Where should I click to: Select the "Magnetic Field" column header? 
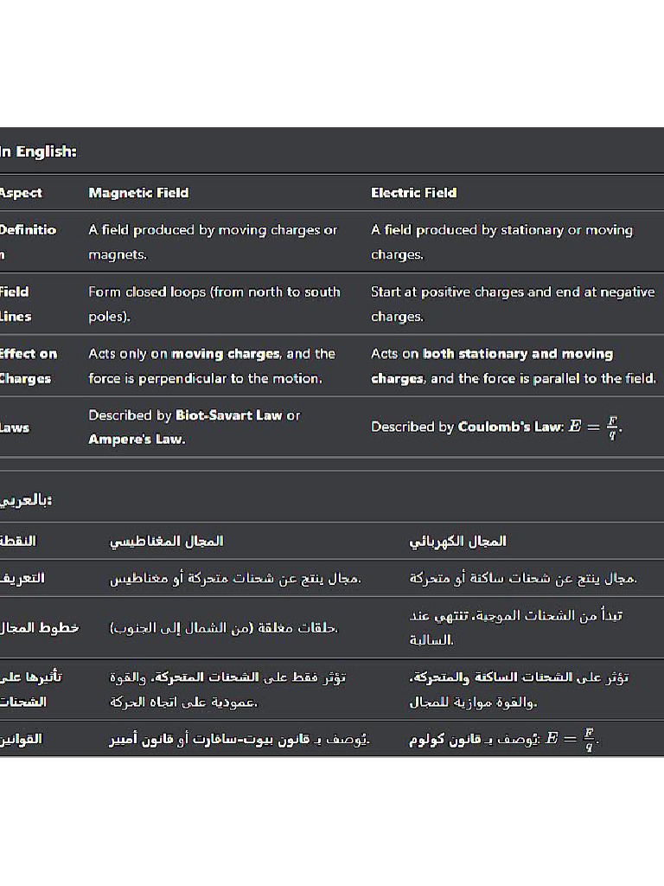(138, 193)
